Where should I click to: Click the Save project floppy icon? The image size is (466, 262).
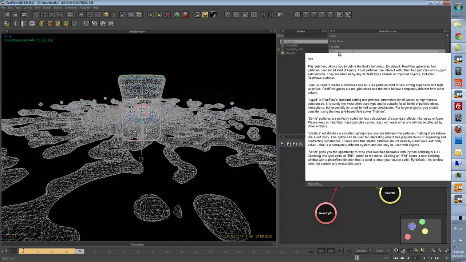(24, 15)
